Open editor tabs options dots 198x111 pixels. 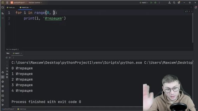tap(191, 7)
